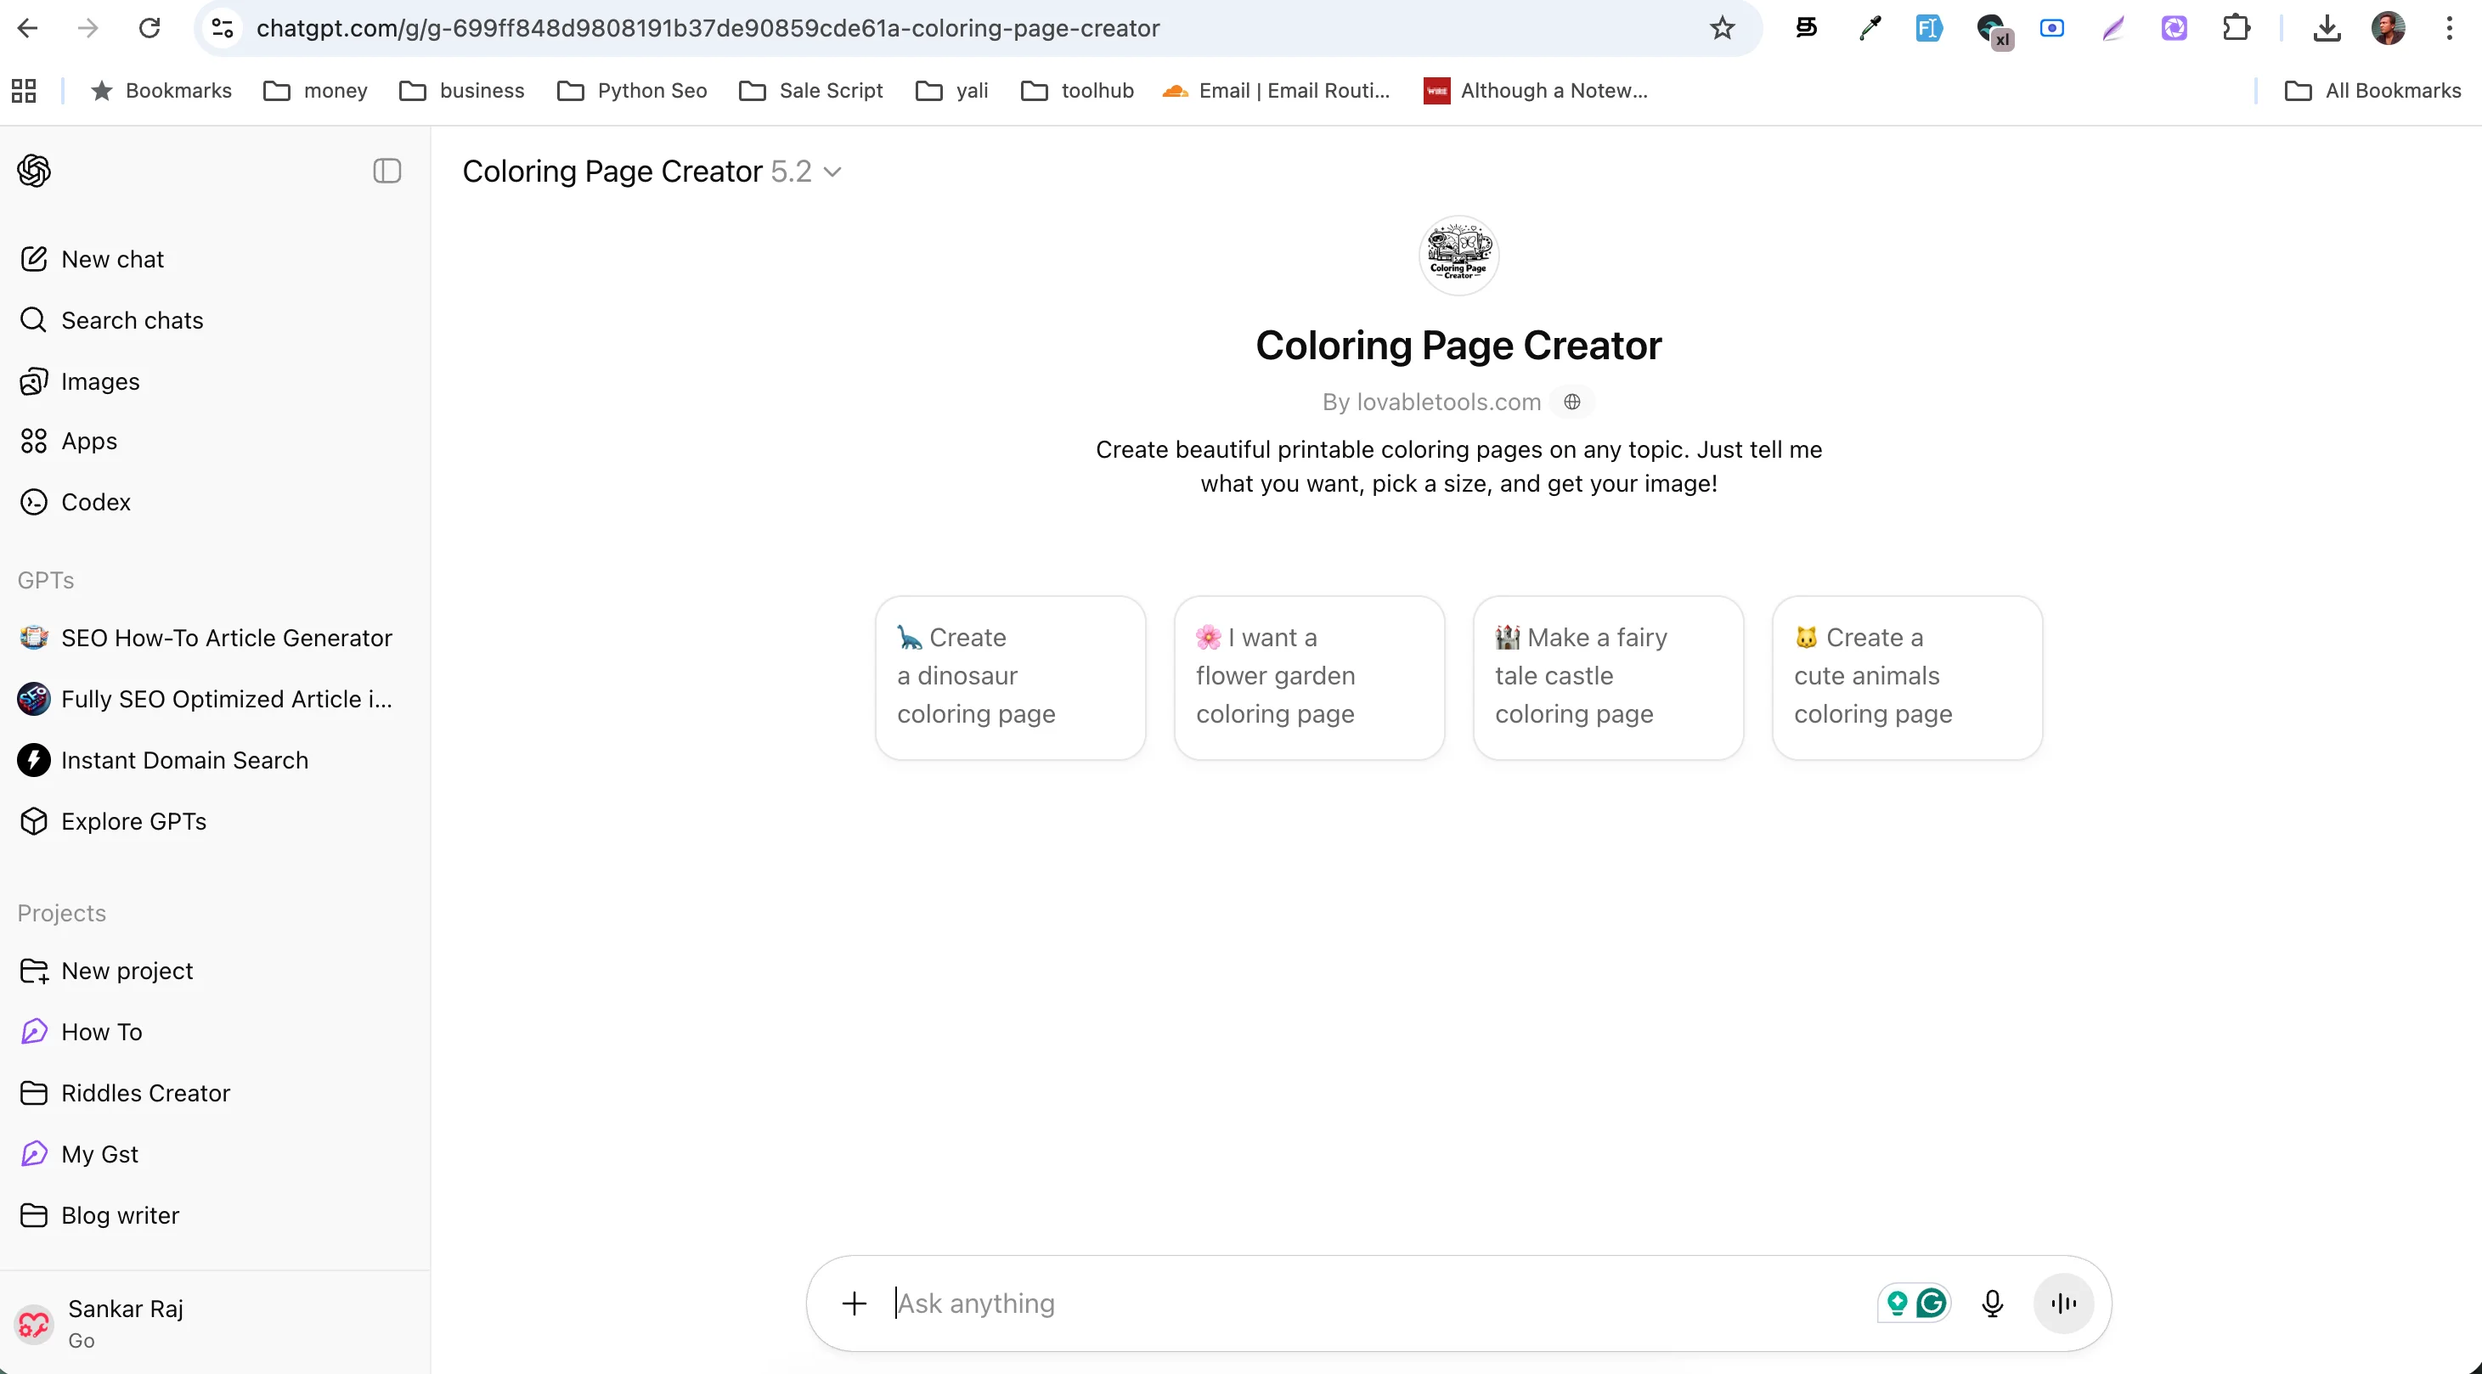Click the microphone icon in the message bar

point(1993,1303)
